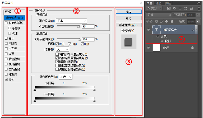Click the lock icon on 背景 layer
This screenshot has height=118, width=203.
tap(192, 48)
